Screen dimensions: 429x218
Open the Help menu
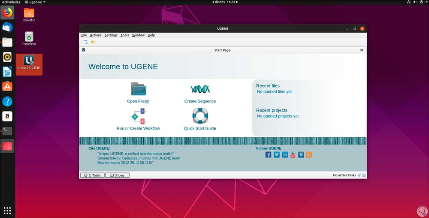click(151, 35)
